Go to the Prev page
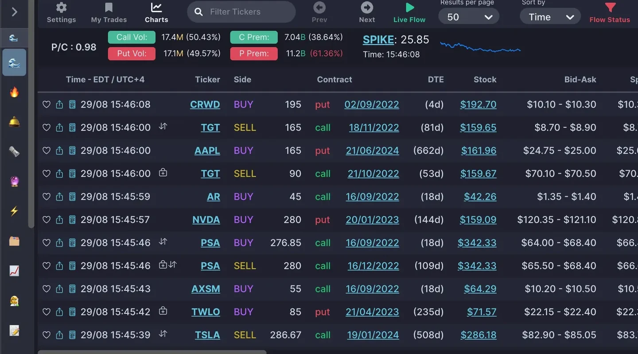The width and height of the screenshot is (638, 354). pyautogui.click(x=319, y=12)
